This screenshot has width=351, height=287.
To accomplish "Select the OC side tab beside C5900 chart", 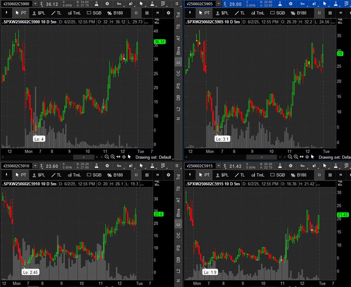I will (178, 73).
